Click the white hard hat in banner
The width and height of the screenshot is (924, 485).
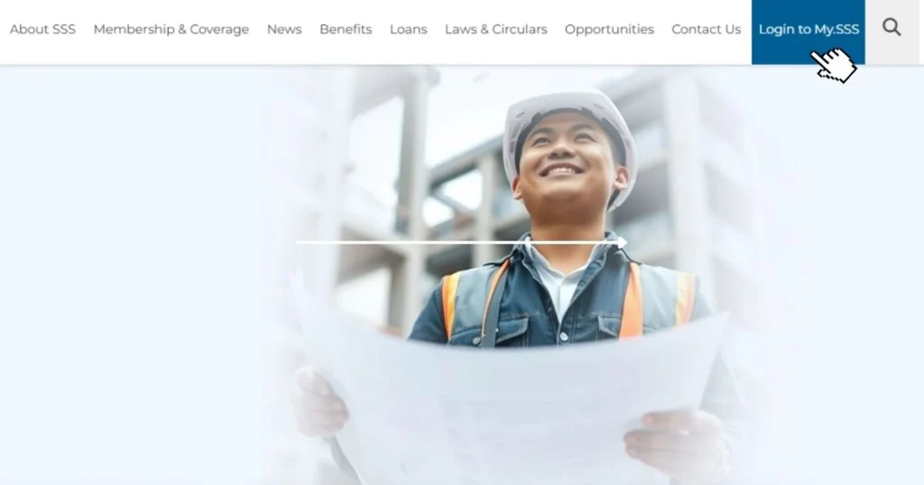click(x=570, y=130)
